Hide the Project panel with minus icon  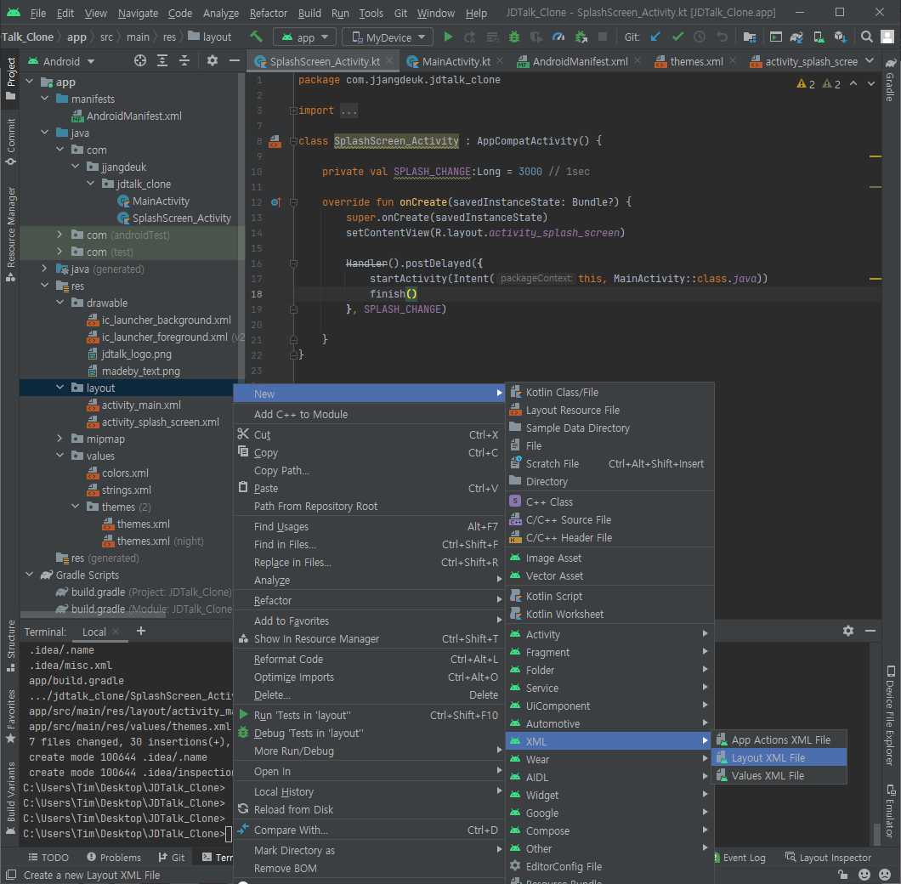pos(235,60)
